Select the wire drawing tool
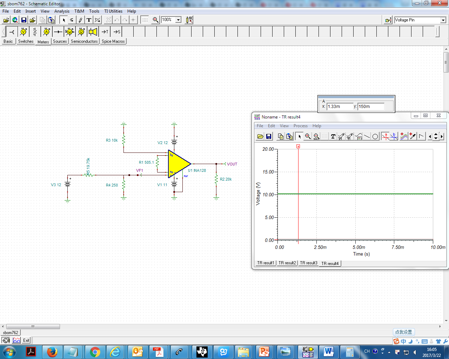449x359 pixels. pyautogui.click(x=80, y=20)
